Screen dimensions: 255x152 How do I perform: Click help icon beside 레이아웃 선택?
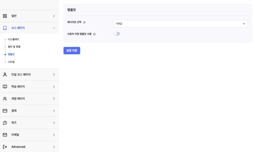click(84, 22)
